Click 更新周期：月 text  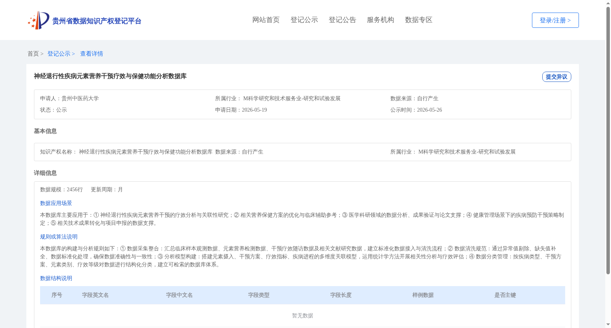107,189
